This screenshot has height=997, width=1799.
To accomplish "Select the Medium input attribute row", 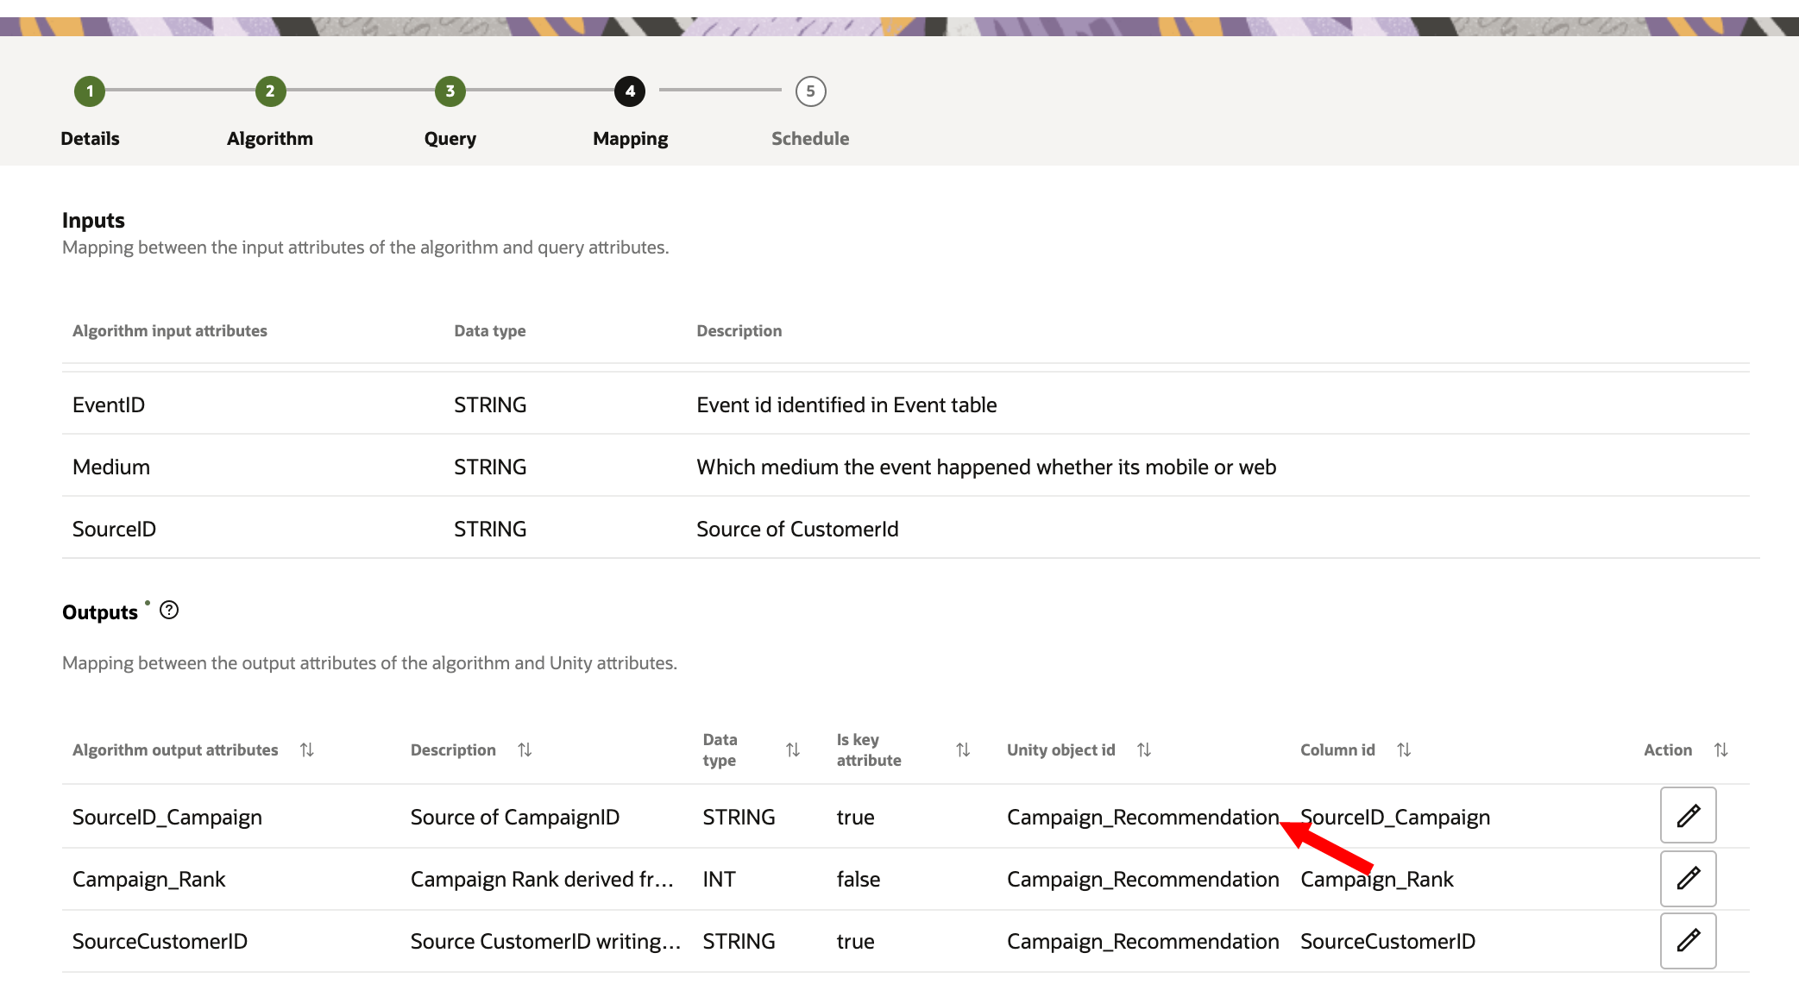I will coord(111,467).
